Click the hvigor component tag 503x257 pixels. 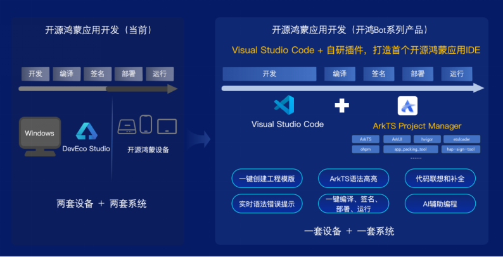coord(427,139)
